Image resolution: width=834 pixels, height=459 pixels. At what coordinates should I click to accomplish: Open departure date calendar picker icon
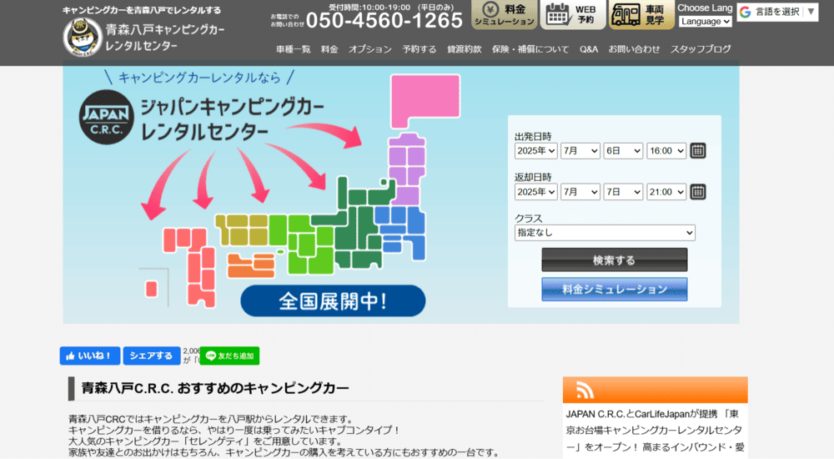pos(698,151)
